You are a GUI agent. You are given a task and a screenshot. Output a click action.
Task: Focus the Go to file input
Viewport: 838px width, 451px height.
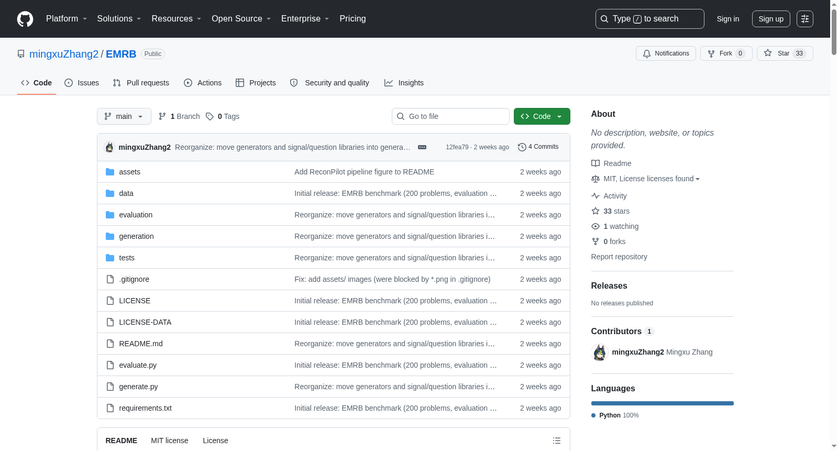pyautogui.click(x=450, y=116)
